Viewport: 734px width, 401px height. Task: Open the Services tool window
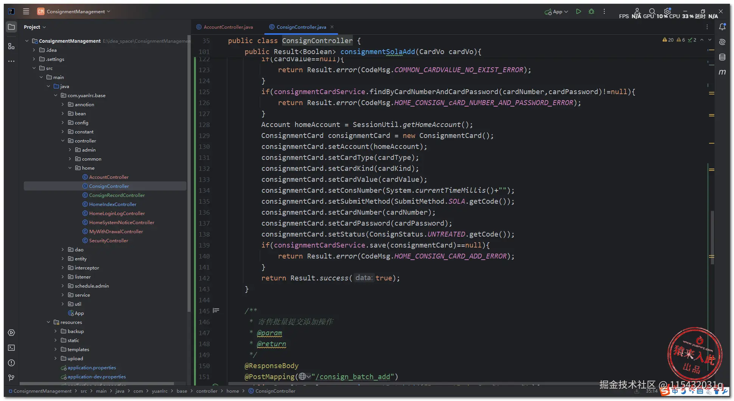pos(11,333)
